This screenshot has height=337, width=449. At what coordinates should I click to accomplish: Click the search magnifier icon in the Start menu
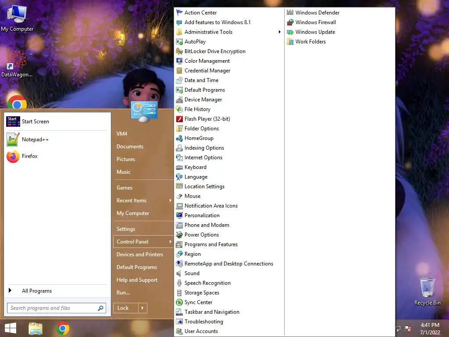(100, 308)
